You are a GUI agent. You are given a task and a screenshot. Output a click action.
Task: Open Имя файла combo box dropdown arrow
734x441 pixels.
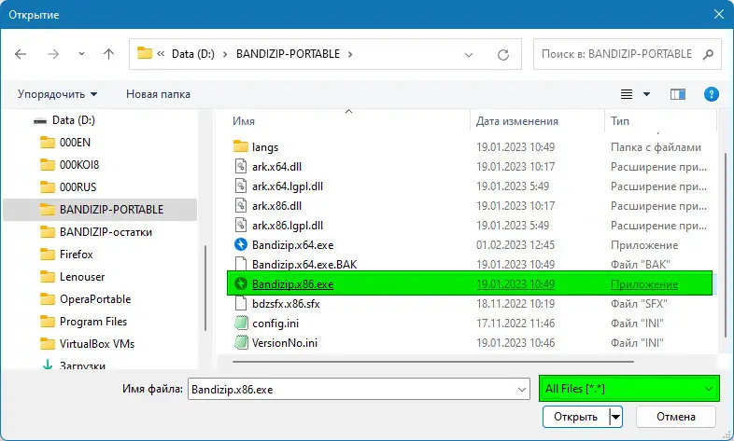(x=522, y=389)
